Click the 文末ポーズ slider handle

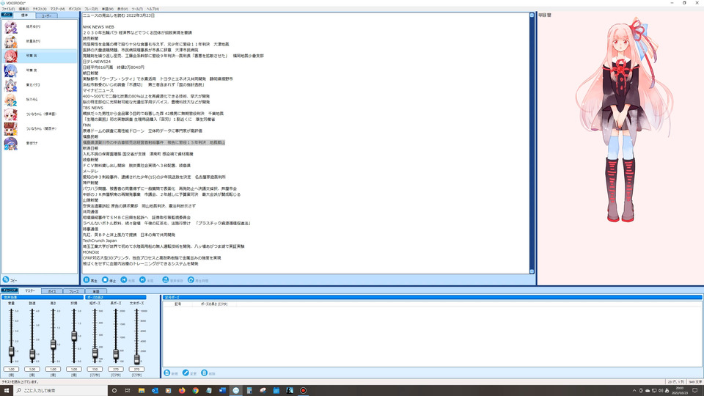(136, 359)
